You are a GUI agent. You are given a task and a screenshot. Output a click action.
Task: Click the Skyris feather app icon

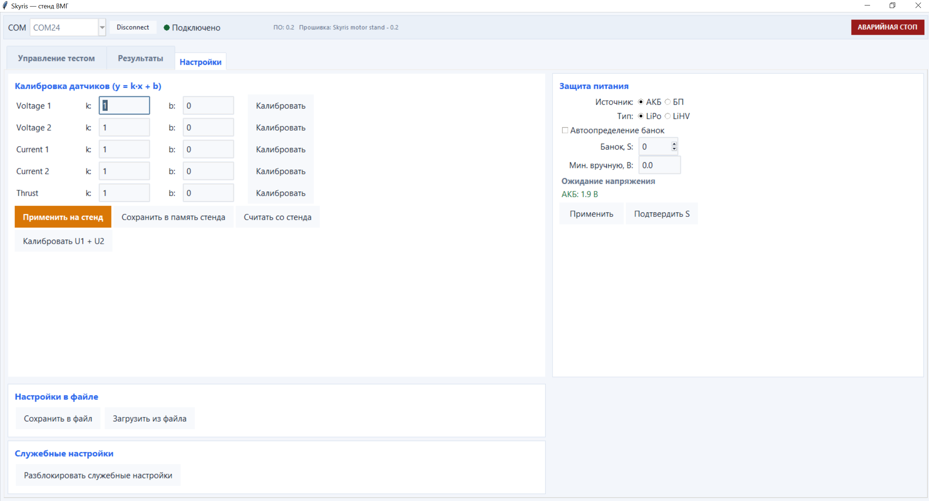(x=5, y=5)
